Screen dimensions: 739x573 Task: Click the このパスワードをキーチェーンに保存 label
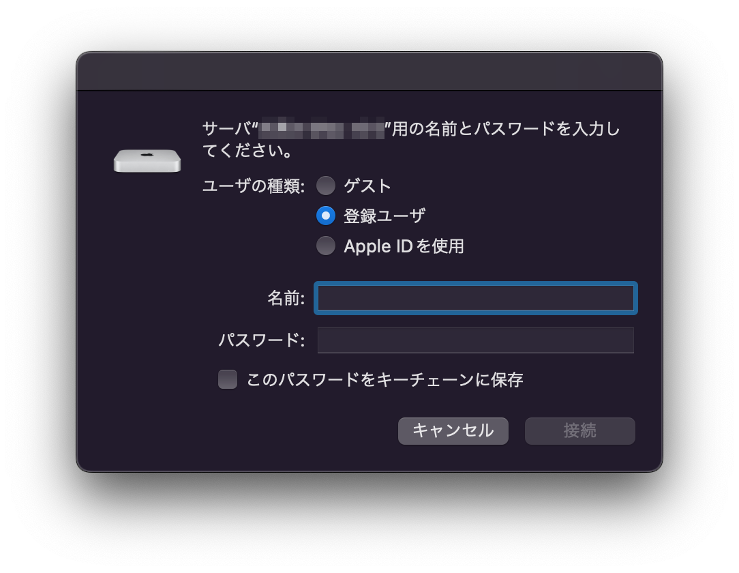coord(384,380)
